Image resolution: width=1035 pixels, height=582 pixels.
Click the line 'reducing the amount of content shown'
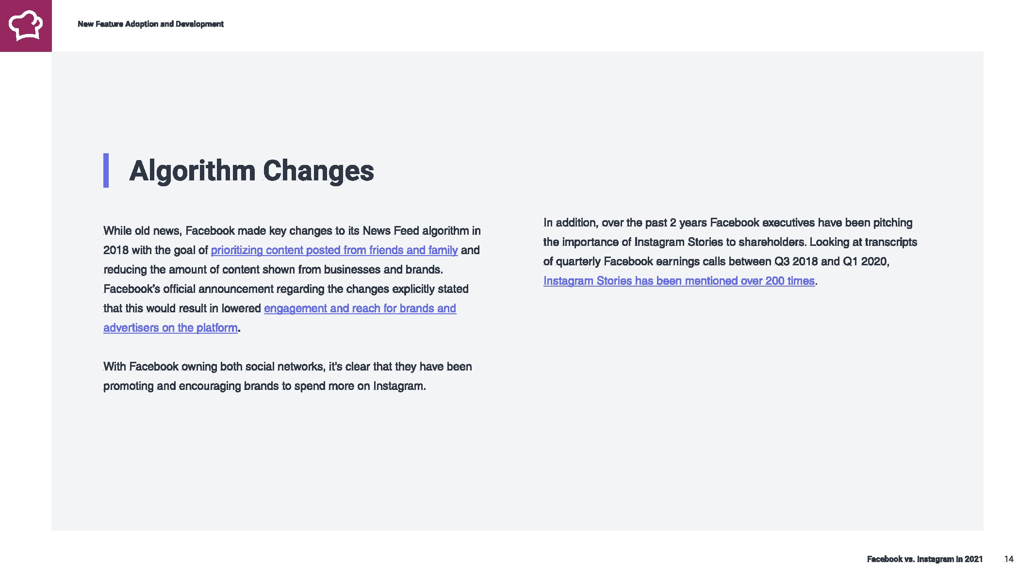(x=273, y=270)
